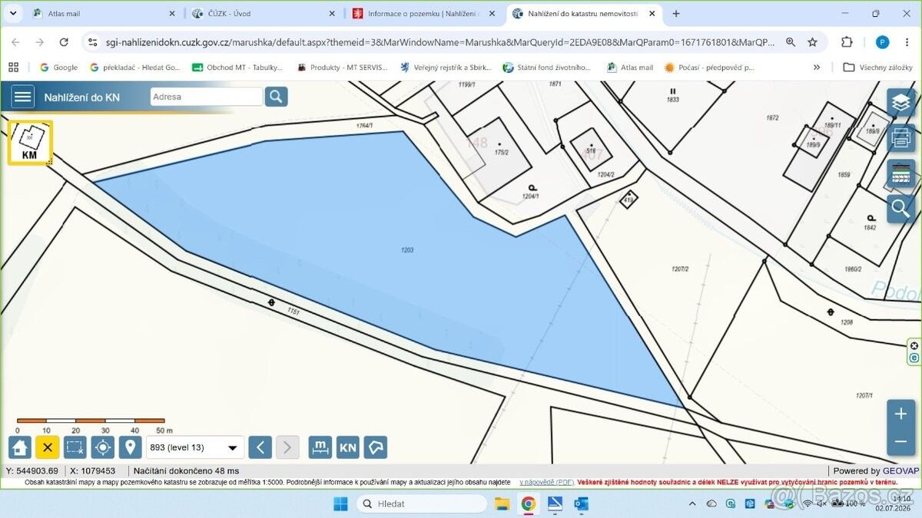The width and height of the screenshot is (922, 518).
Task: Go to the previous map view
Action: pyautogui.click(x=260, y=447)
